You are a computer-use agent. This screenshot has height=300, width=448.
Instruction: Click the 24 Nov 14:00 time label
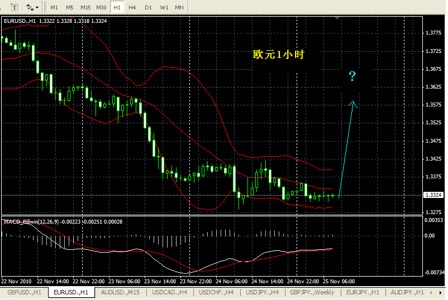click(x=267, y=282)
